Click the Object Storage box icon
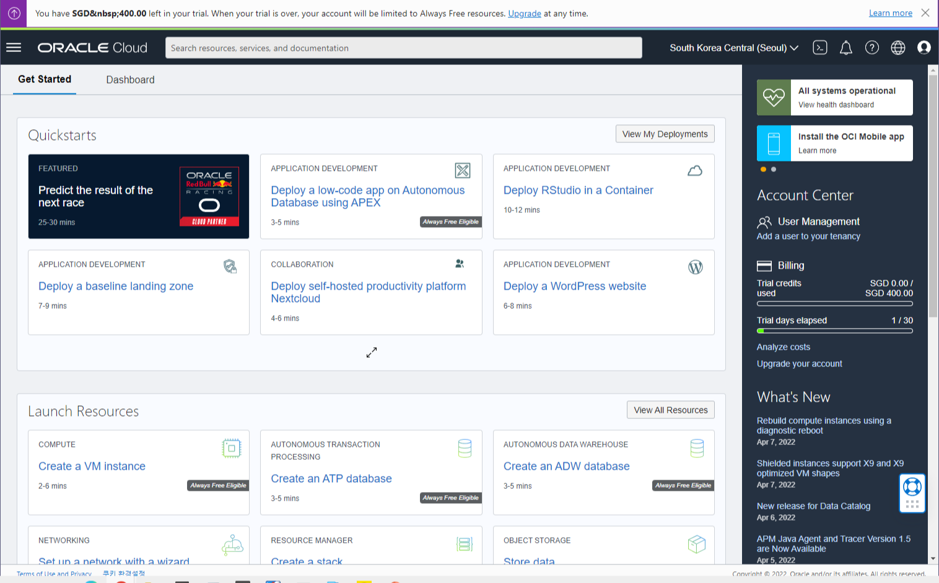The width and height of the screenshot is (939, 583). tap(697, 544)
